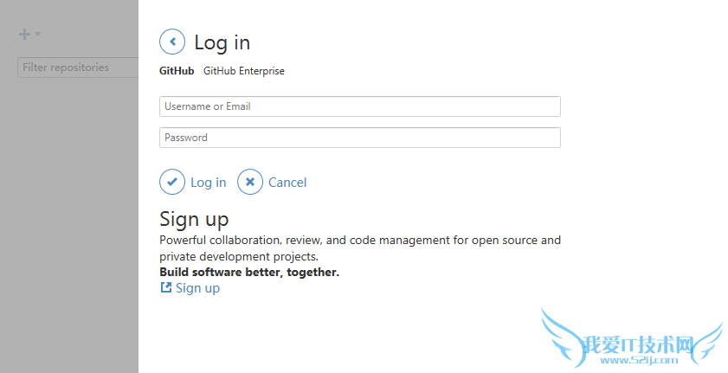This screenshot has height=373, width=728.
Task: Select the GitHub tab
Action: click(177, 71)
